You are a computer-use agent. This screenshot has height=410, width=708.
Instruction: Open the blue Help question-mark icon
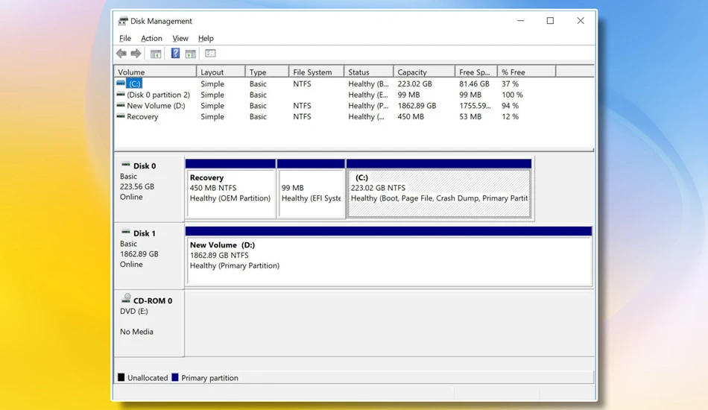tap(175, 53)
